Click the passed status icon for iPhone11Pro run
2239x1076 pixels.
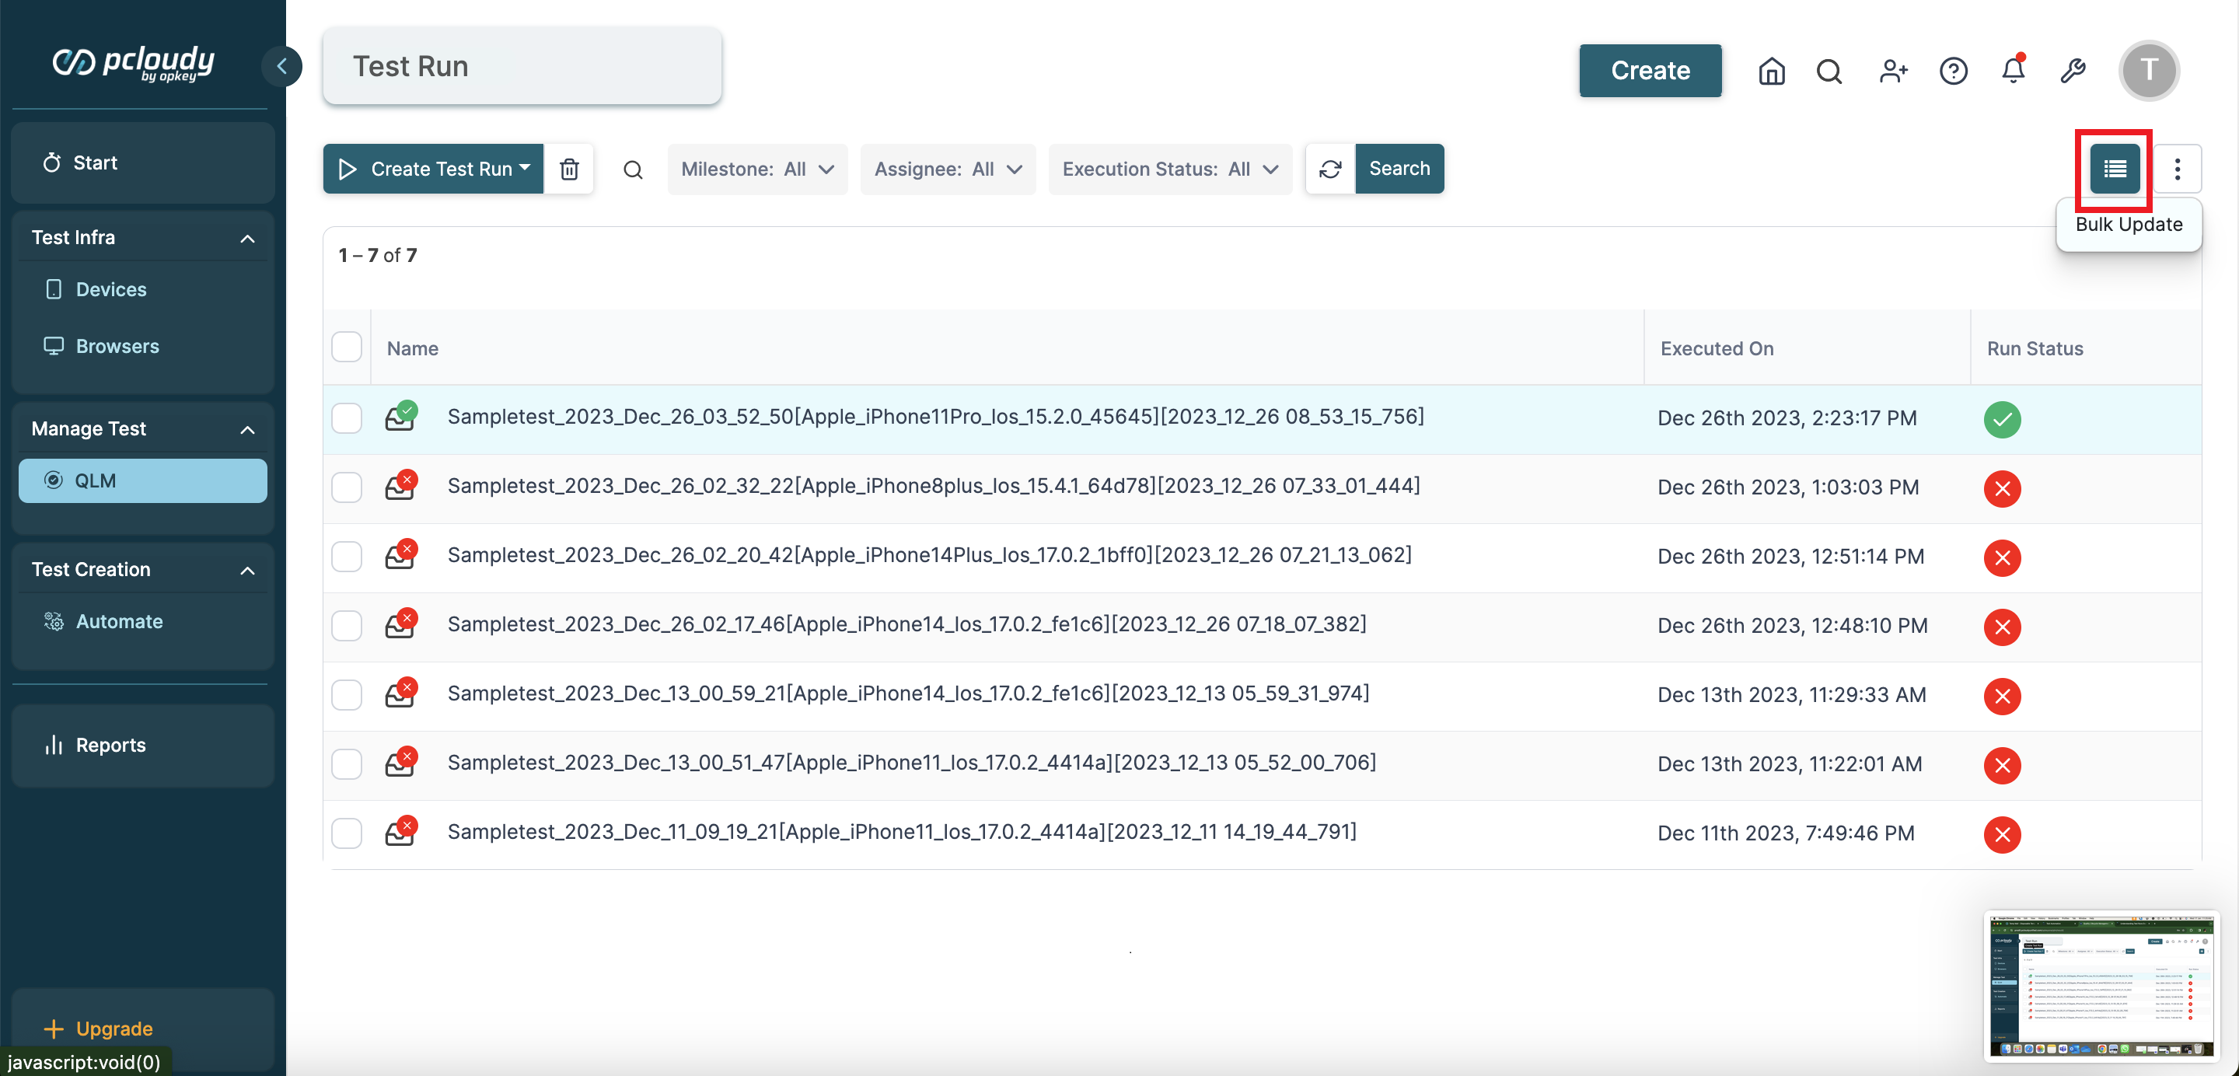point(2002,419)
